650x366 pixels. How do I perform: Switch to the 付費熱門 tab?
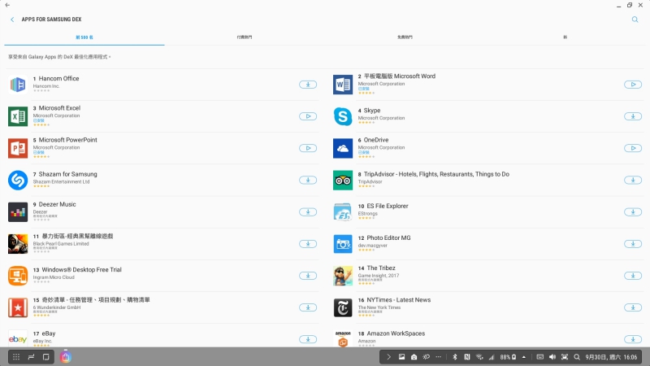[x=244, y=37]
